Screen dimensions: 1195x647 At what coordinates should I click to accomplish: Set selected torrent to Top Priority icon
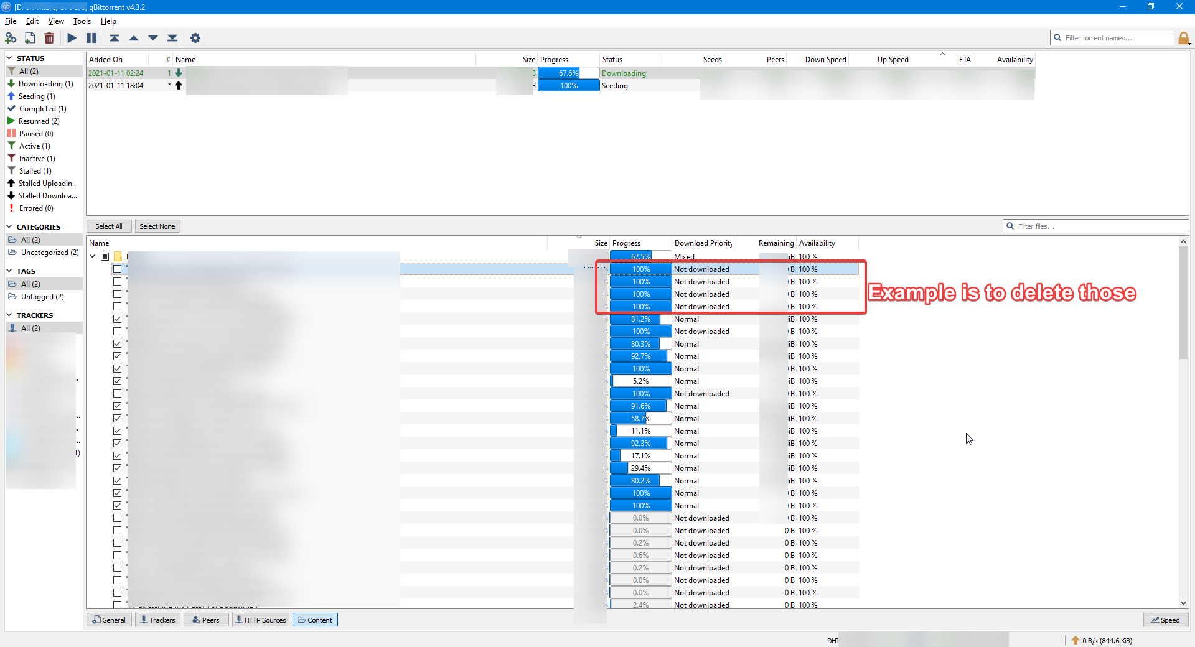click(114, 38)
